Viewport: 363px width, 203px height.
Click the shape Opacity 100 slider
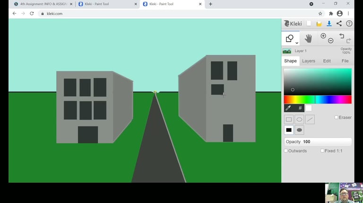click(x=318, y=142)
